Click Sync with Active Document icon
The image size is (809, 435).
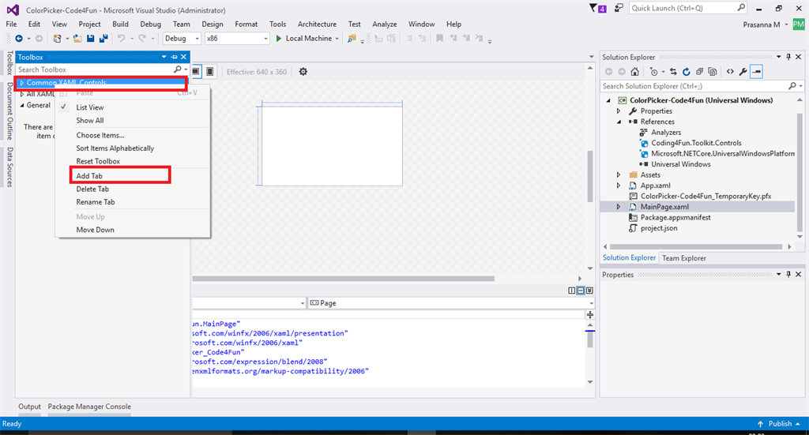(673, 72)
